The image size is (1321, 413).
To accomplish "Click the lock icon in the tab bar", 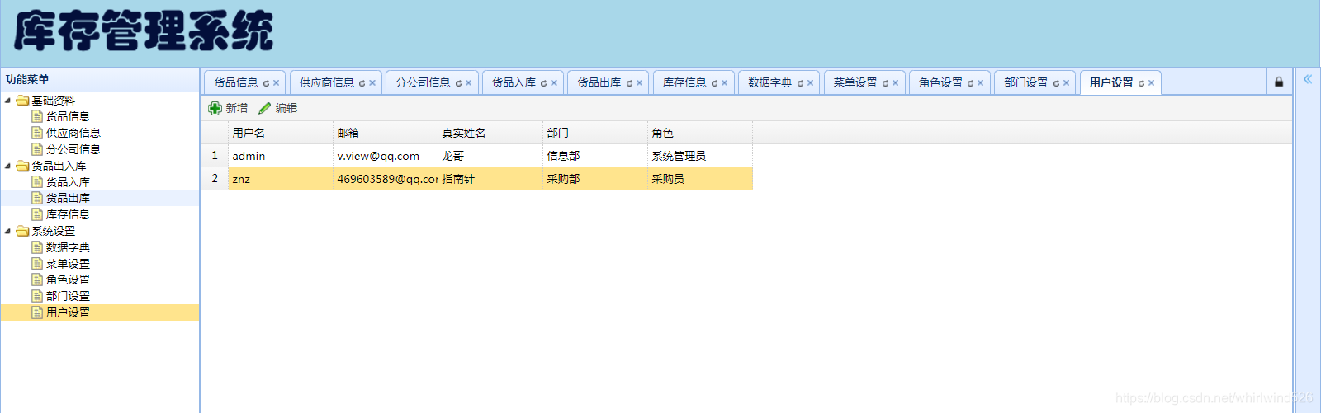I will pyautogui.click(x=1279, y=82).
